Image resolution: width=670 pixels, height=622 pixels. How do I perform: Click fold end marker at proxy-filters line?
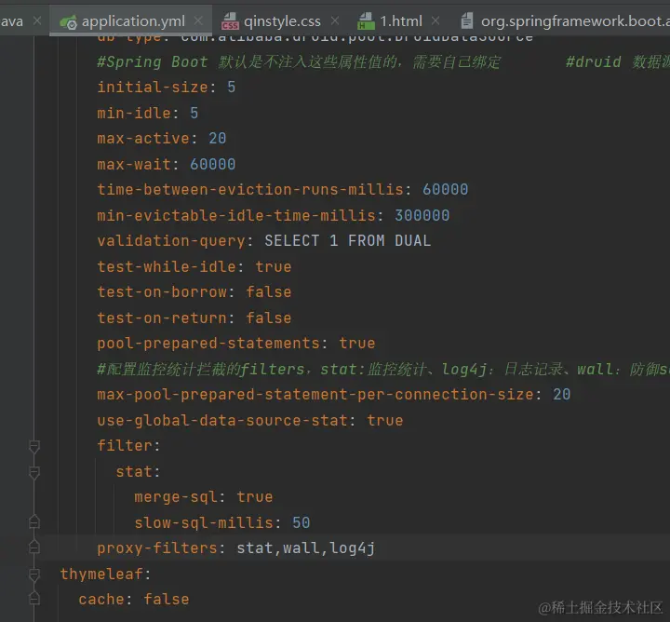tap(34, 548)
